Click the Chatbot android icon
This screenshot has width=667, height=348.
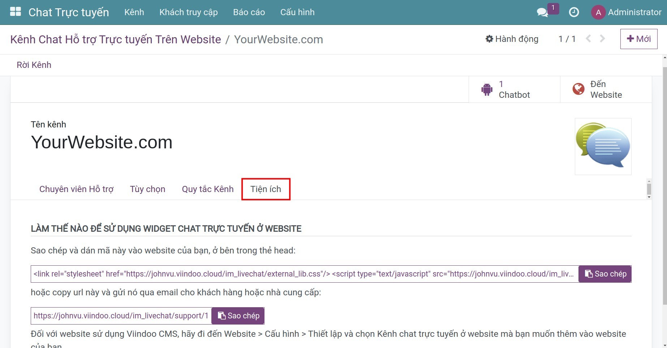(487, 89)
